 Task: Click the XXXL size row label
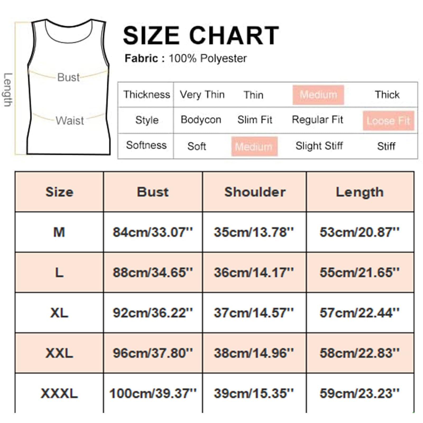click(59, 393)
